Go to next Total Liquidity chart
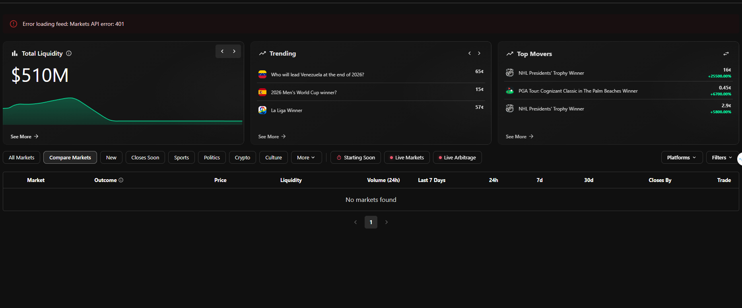Image resolution: width=742 pixels, height=308 pixels. 234,51
